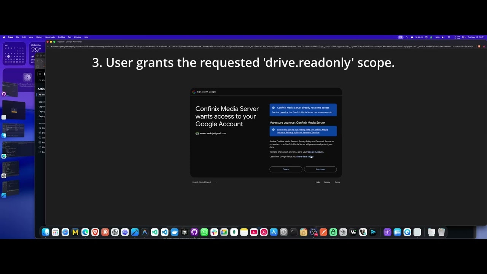The width and height of the screenshot is (487, 274).
Task: Open Brave browser from the dock
Action: [x=95, y=232]
